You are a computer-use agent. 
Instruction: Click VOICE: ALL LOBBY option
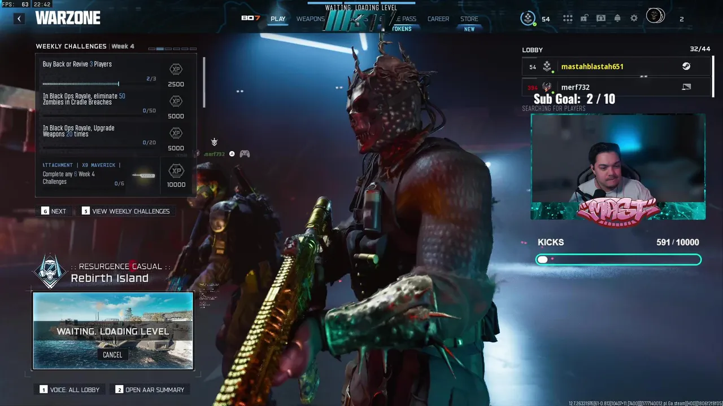tap(69, 390)
